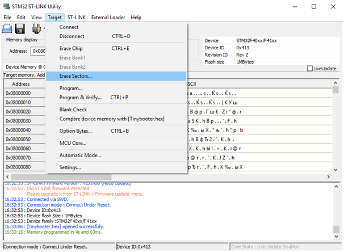Screen dimensions: 344x252
Task: Select memory row 0x08000010
Action: point(24,102)
